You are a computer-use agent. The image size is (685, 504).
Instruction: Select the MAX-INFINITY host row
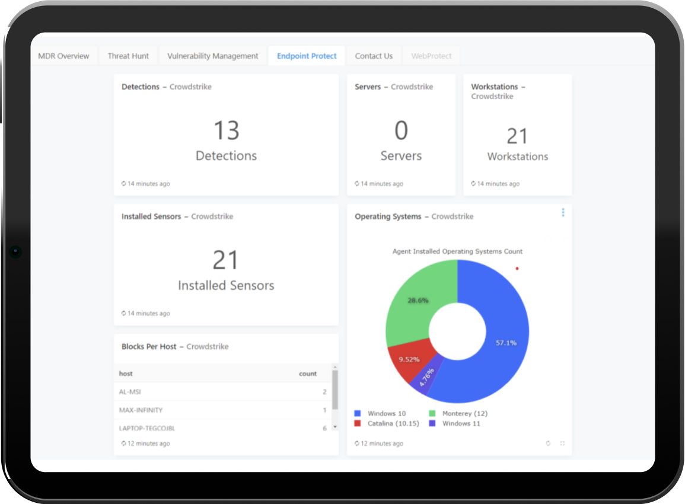click(x=223, y=410)
